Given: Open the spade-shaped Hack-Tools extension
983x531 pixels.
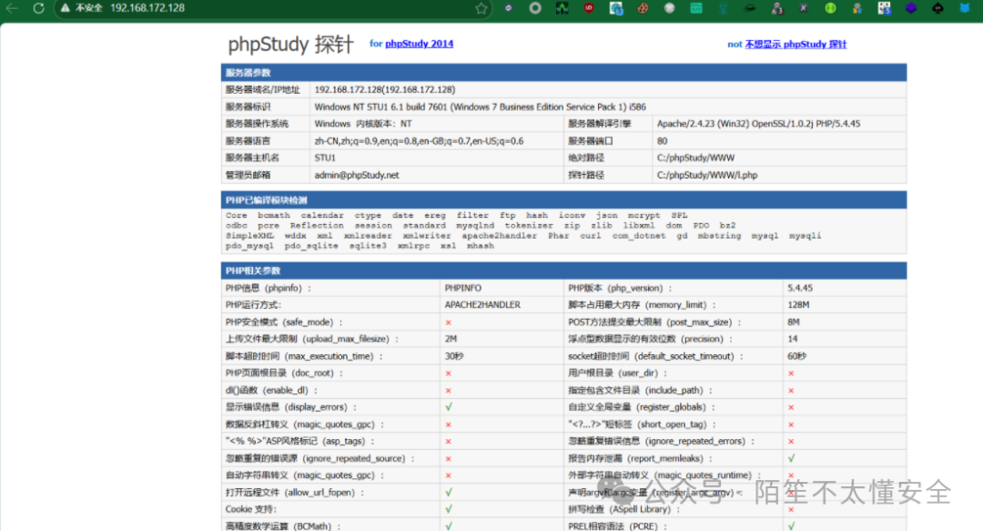Looking at the screenshot, I should (937, 9).
